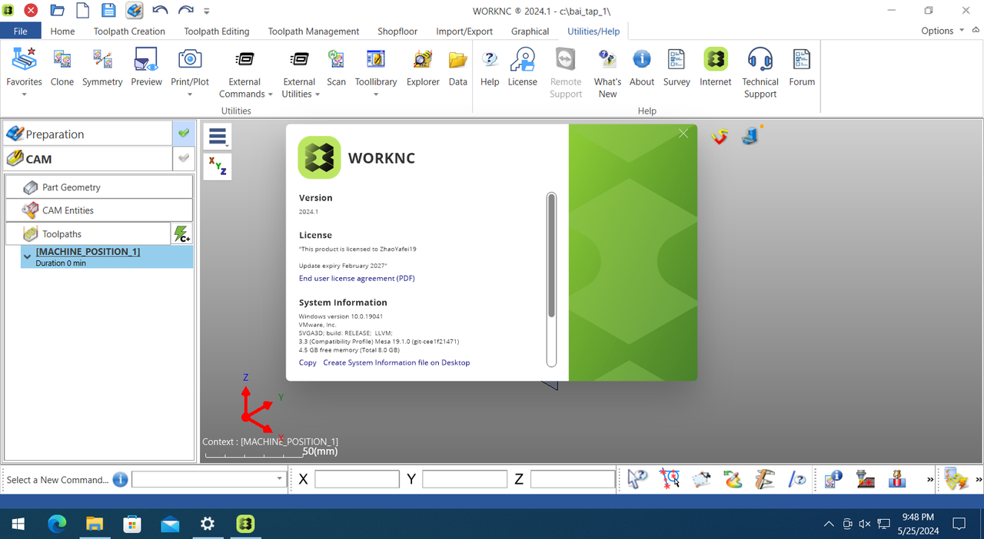
Task: Open the CAM Entities panel
Action: (99, 210)
